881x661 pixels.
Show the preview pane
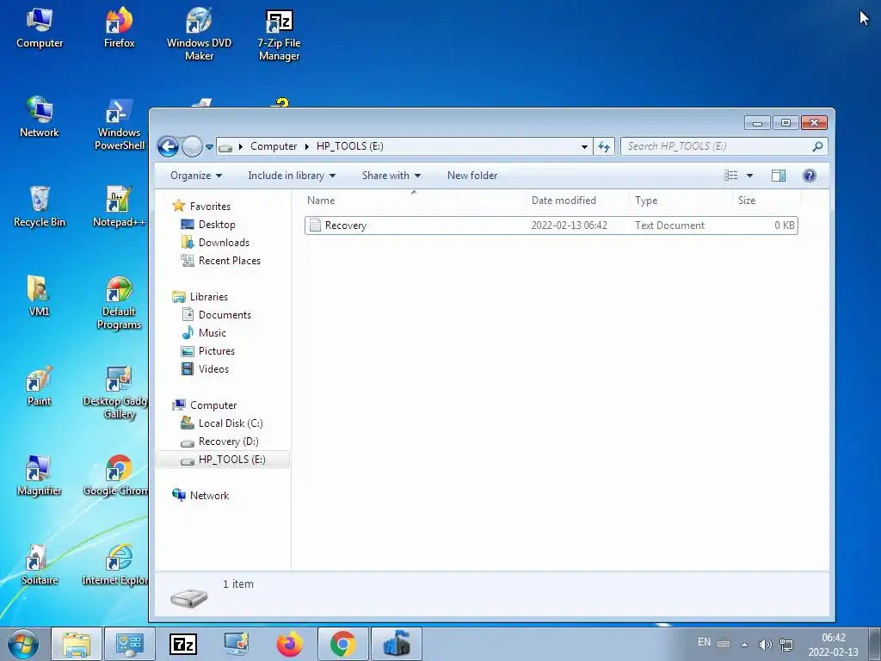click(x=778, y=176)
